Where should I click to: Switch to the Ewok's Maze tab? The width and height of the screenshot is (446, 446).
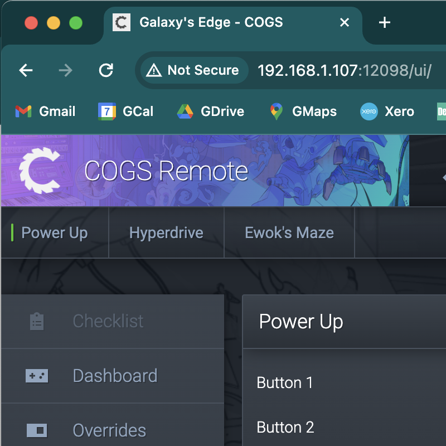coord(289,232)
